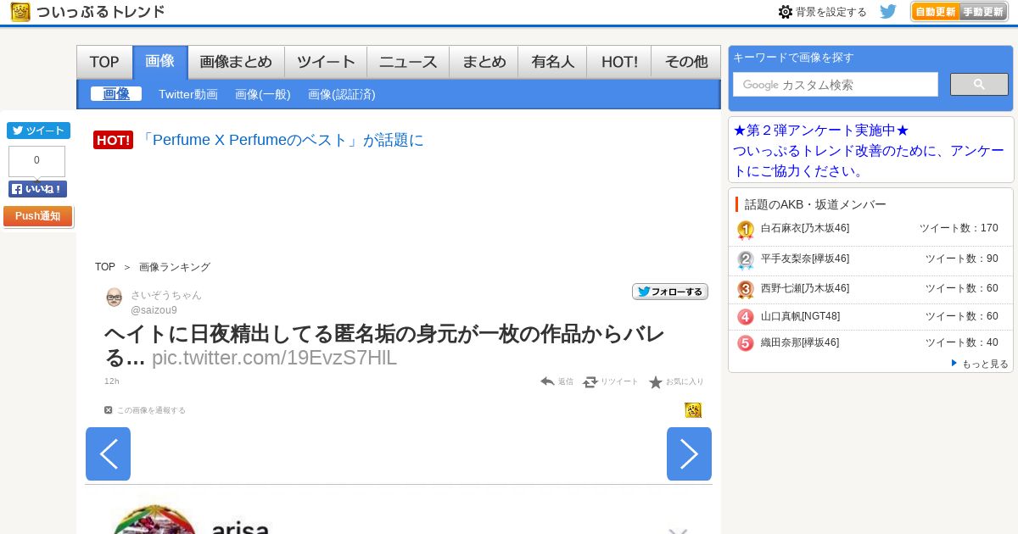Click the お気に入り star icon
Screen dimensions: 1018x534
click(x=656, y=382)
